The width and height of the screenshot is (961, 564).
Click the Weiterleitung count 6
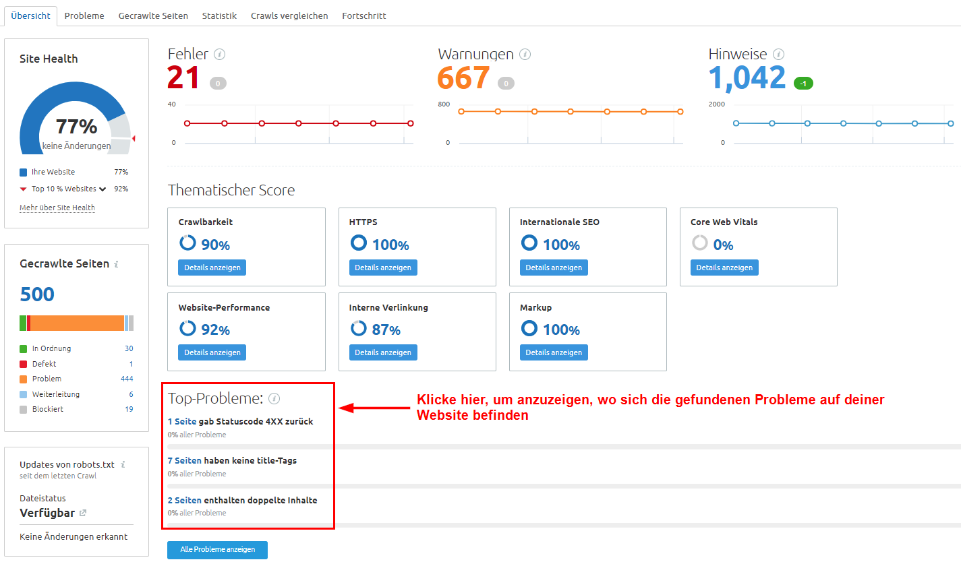131,394
